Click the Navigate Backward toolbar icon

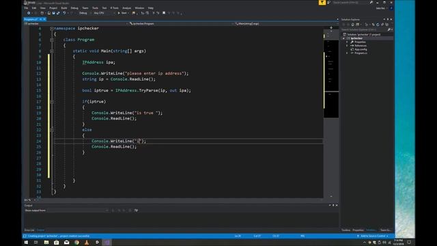(x=29, y=13)
